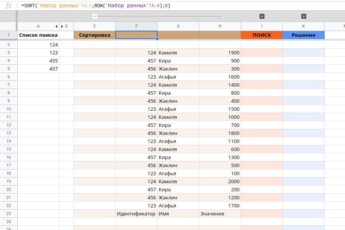
Task: Select the Значение cell in column H
Action: tap(220, 214)
